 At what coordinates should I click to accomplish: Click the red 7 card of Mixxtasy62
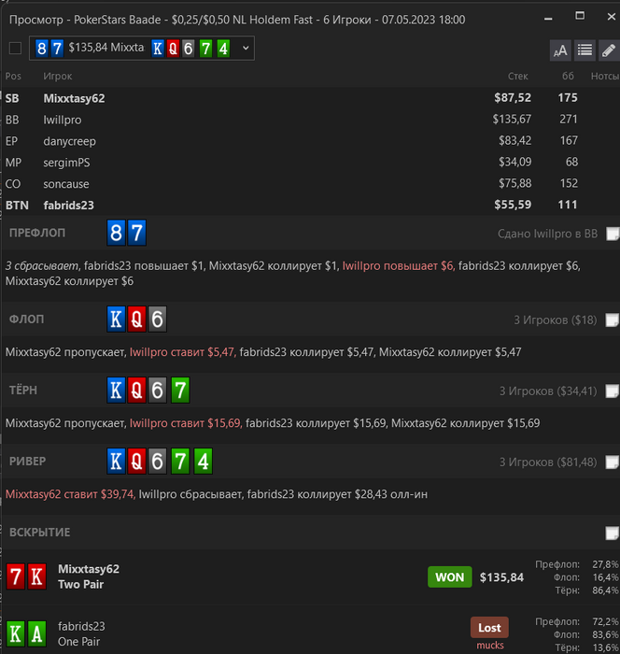16,576
